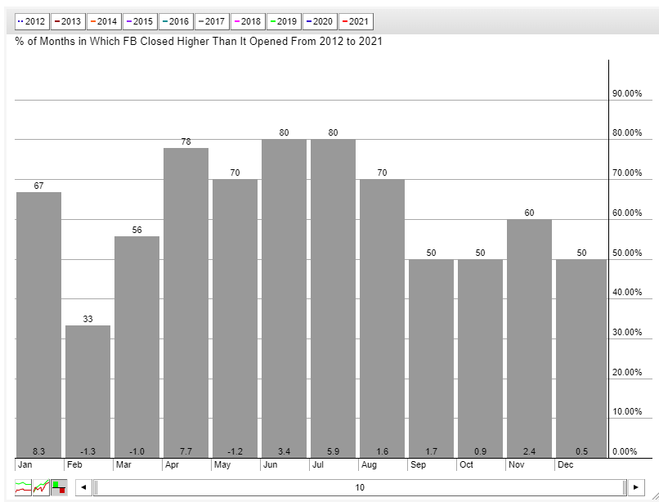659x502 pixels.
Task: Click the Jun month axis label
Action: coord(271,464)
